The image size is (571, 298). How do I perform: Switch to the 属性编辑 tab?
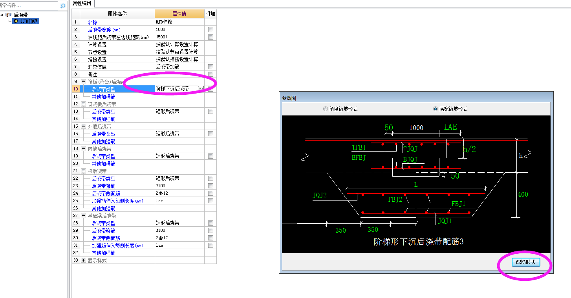(x=82, y=3)
